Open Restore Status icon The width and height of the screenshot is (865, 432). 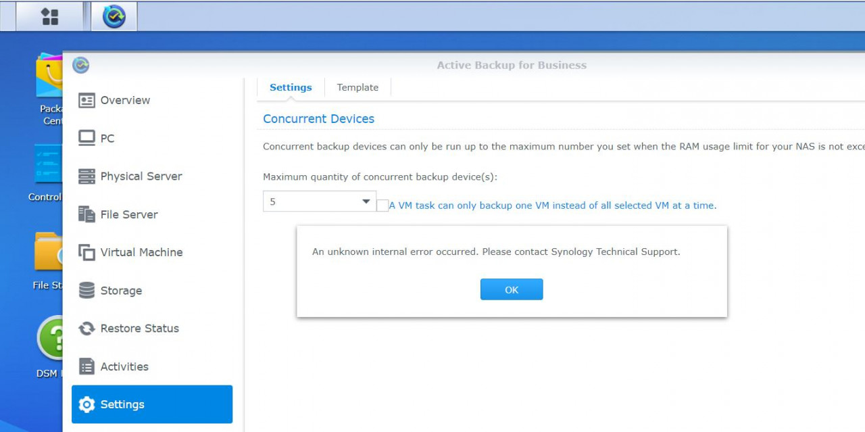coord(86,329)
